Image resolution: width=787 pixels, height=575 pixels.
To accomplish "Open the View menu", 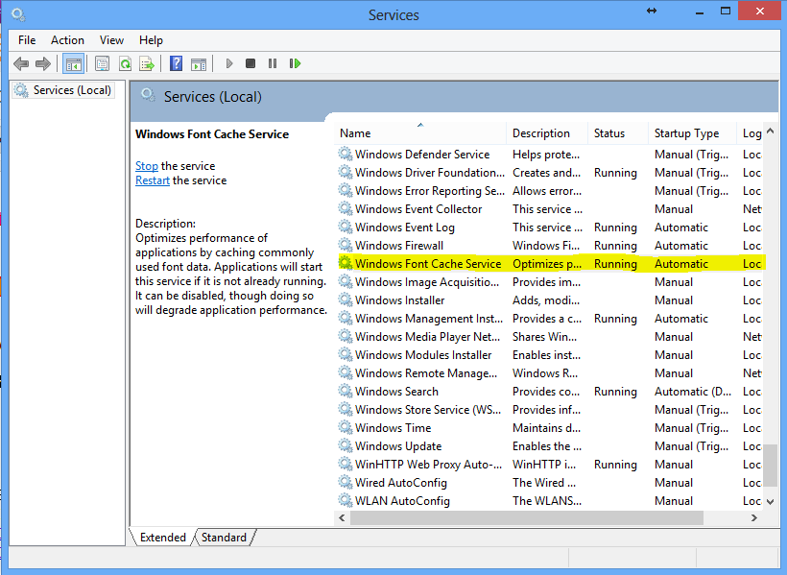I will [111, 40].
